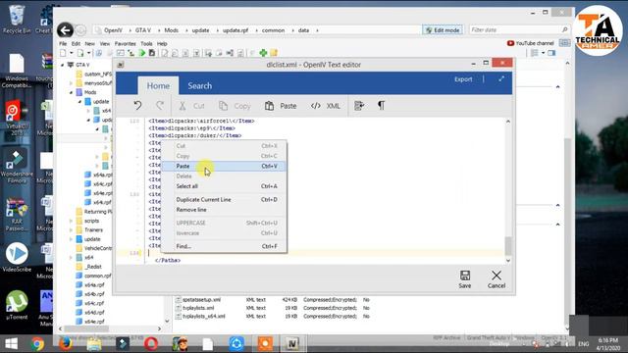Image resolution: width=628 pixels, height=353 pixels.
Task: Select the common.rpf tree item
Action: [94, 276]
